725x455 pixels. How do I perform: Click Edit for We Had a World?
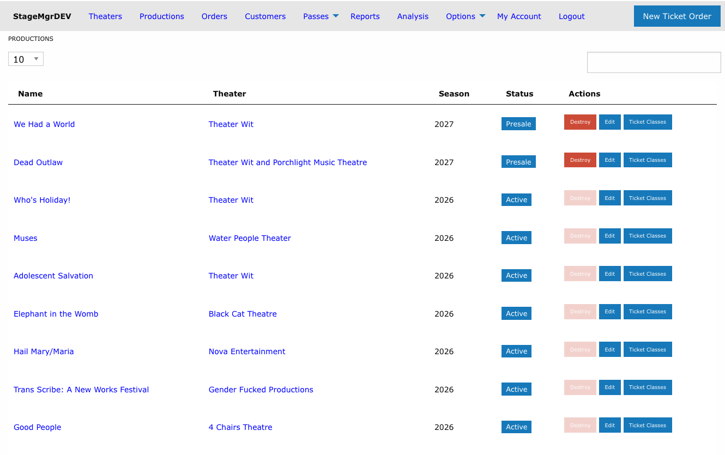[610, 122]
